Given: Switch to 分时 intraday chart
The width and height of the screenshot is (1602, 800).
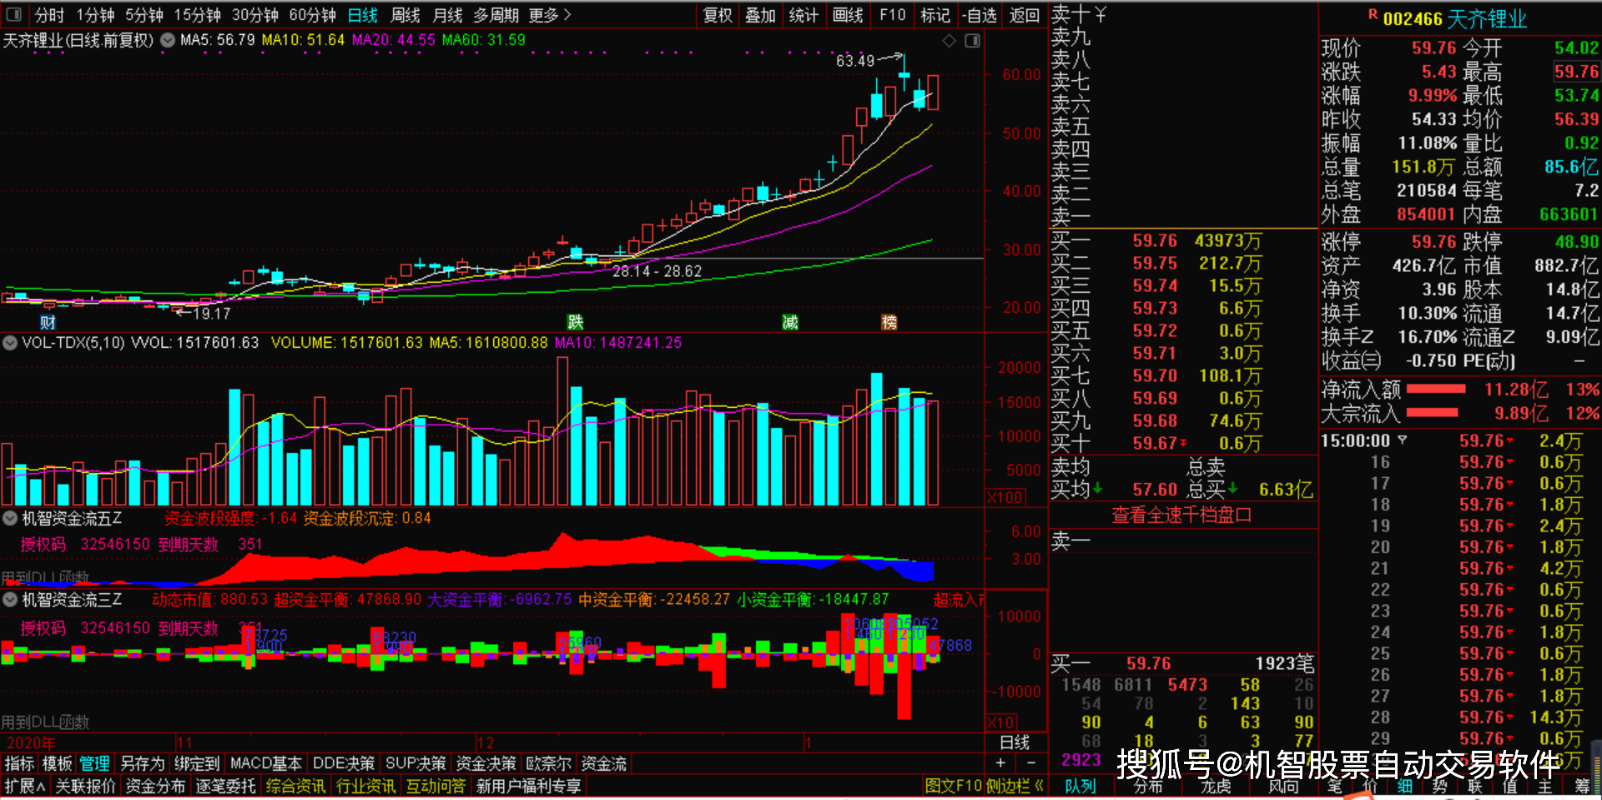Looking at the screenshot, I should click(49, 15).
